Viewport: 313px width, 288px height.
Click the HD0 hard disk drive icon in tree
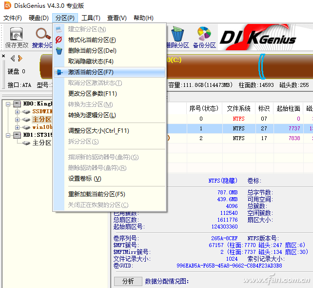[17, 103]
